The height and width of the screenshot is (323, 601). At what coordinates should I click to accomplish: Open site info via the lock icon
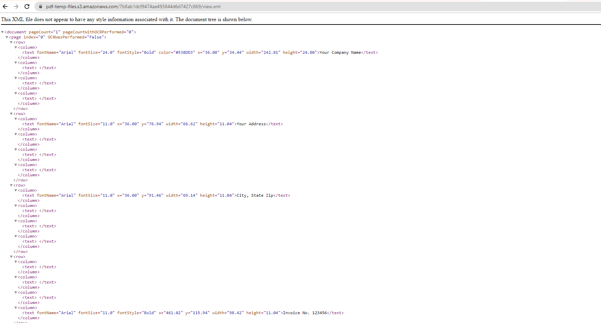(40, 6)
